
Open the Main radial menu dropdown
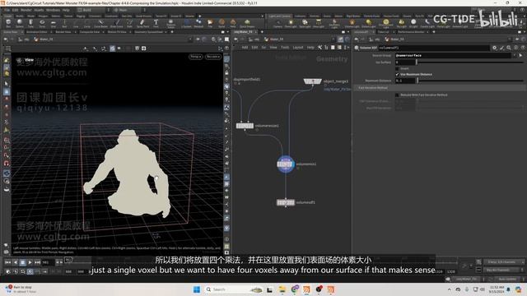tap(128, 10)
